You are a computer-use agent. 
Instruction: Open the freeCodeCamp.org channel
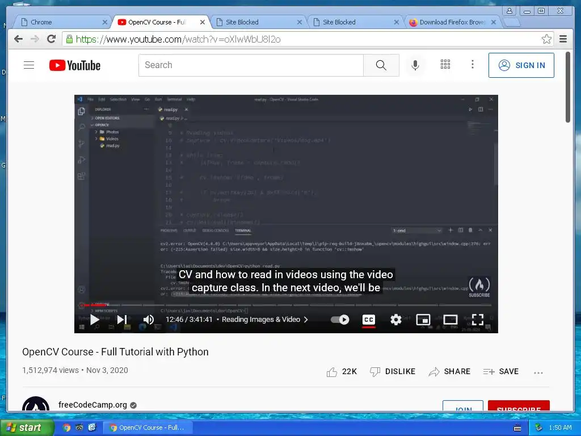[92, 404]
